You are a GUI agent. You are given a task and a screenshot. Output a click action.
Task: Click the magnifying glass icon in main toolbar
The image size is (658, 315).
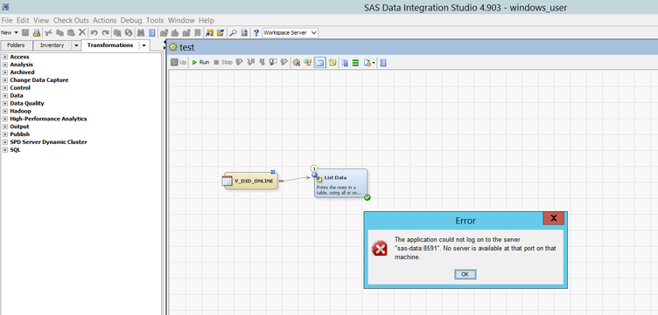[233, 32]
